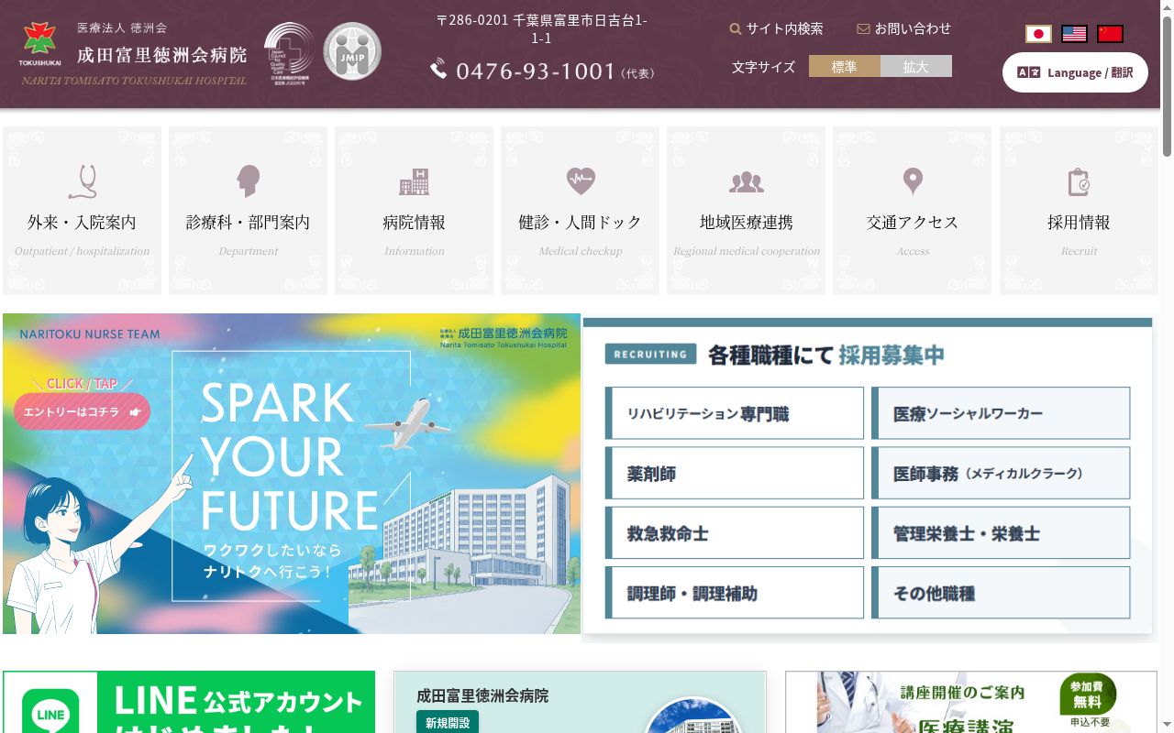Click the phone icon beside 0476-93-1001
1174x733 pixels.
point(438,69)
